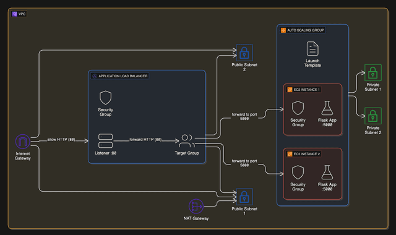Click the Public Subnet 2 lock icon
The width and height of the screenshot is (396, 235).
(x=244, y=53)
